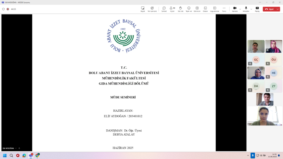Open Odalar breakout rooms

point(206,9)
